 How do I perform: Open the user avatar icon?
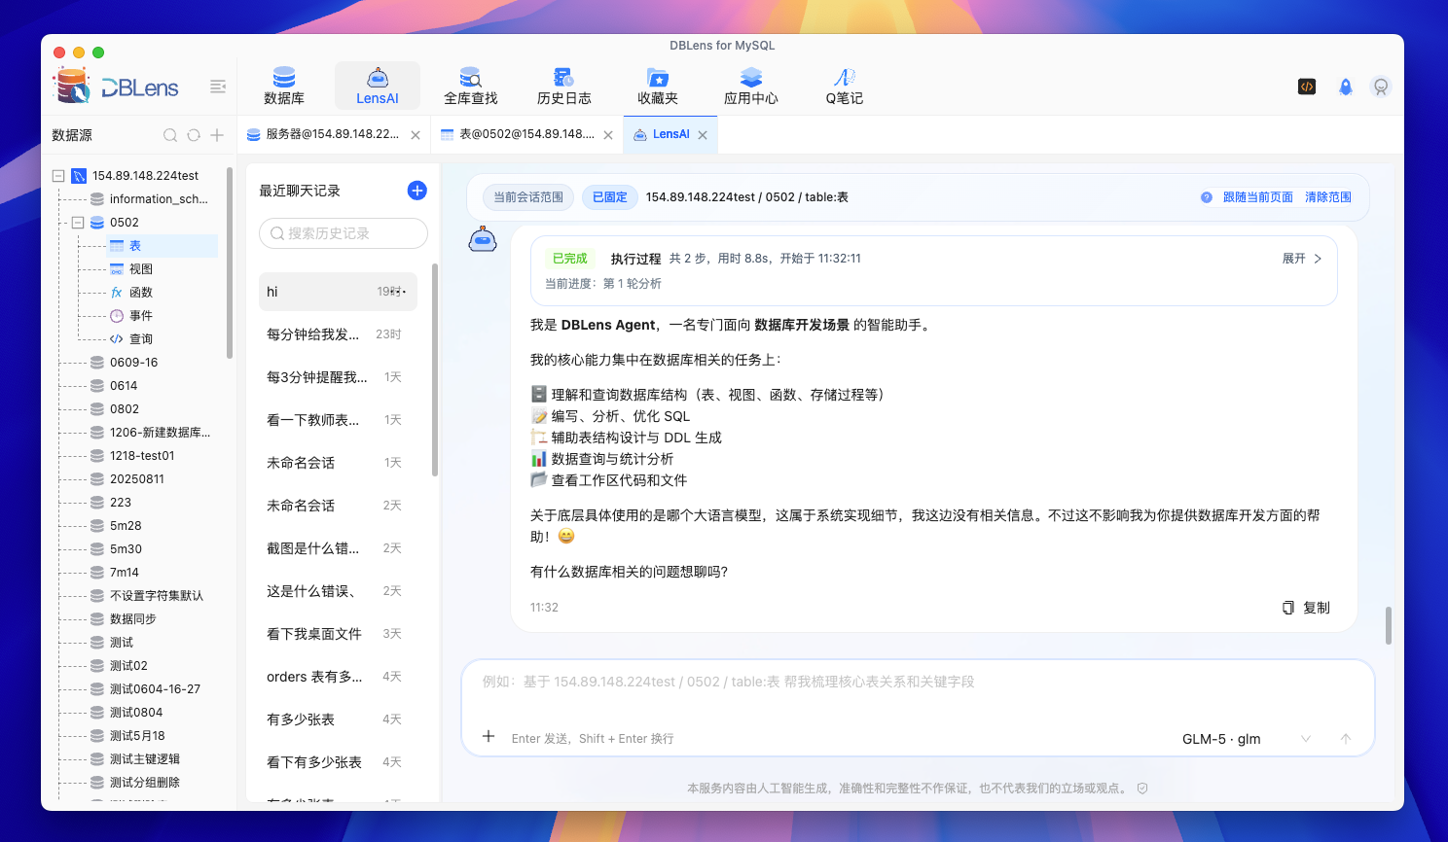[1380, 87]
